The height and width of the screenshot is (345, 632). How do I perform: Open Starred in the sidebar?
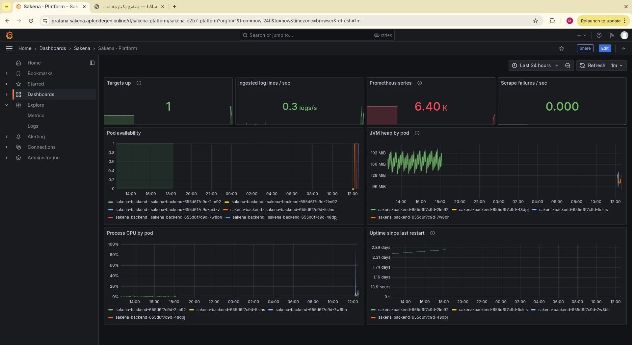point(36,84)
